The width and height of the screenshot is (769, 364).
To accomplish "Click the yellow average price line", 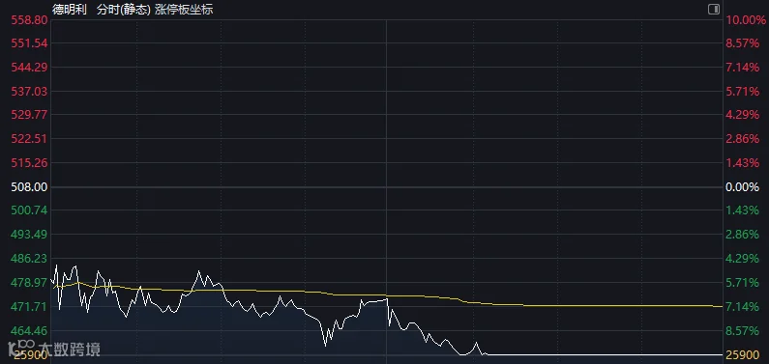I will click(x=588, y=305).
